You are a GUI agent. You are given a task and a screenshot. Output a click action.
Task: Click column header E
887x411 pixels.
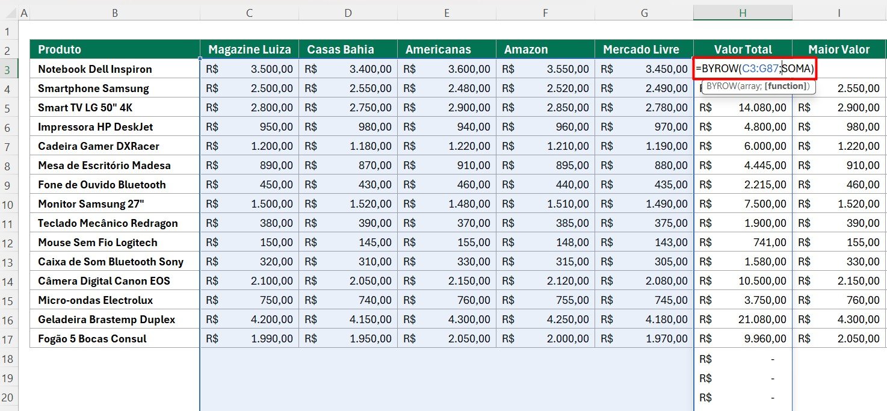[447, 13]
